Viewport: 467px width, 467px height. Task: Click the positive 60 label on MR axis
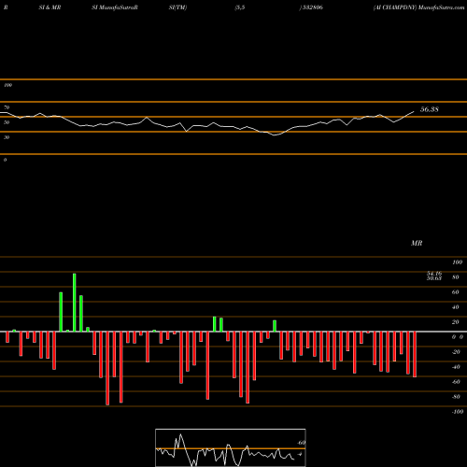(456, 292)
